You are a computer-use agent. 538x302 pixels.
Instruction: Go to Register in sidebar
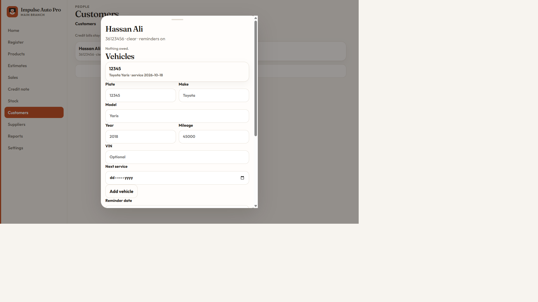pos(34,42)
